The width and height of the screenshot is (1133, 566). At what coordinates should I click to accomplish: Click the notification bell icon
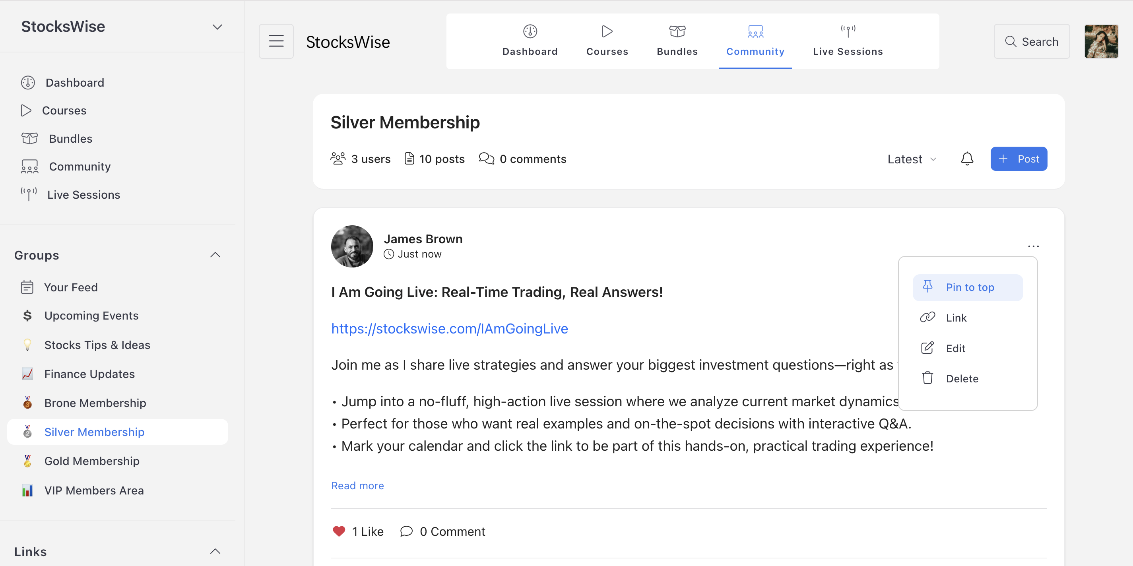click(x=967, y=159)
